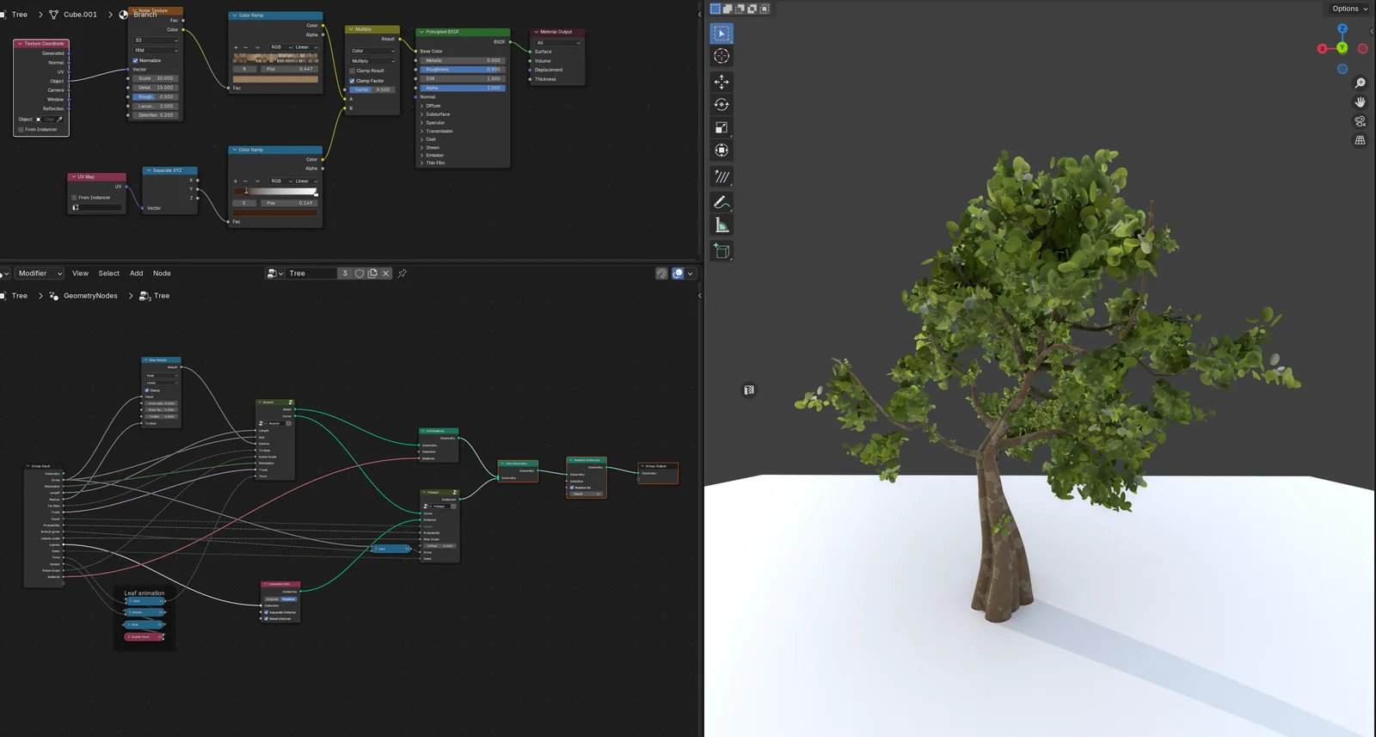The image size is (1376, 737).
Task: Pick the Measure tool
Action: 722,226
